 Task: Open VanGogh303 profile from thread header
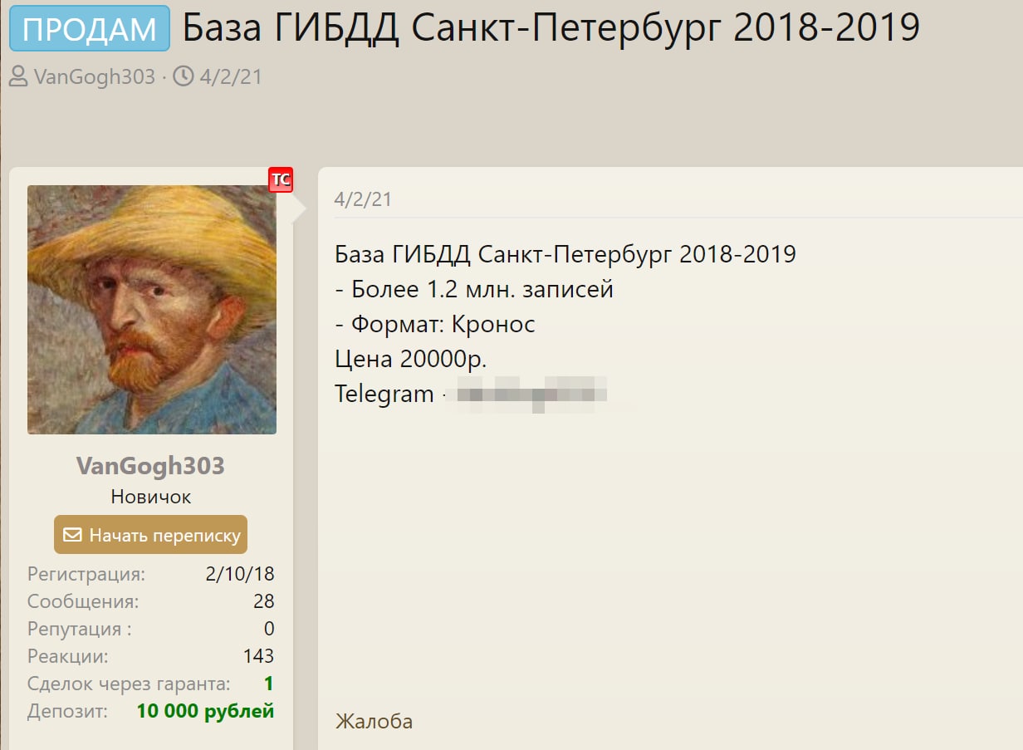click(95, 77)
